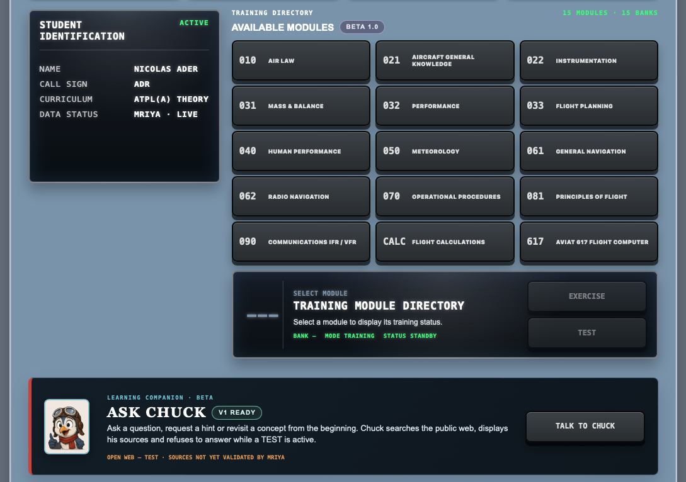Click the sources not yet validated notice
686x482 pixels.
195,457
